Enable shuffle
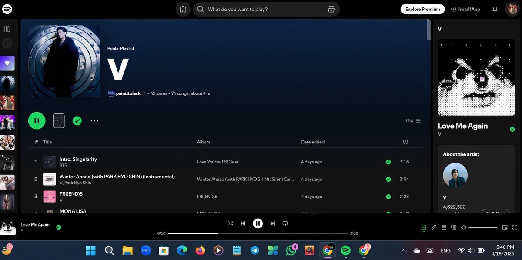The image size is (522, 260). (x=230, y=223)
